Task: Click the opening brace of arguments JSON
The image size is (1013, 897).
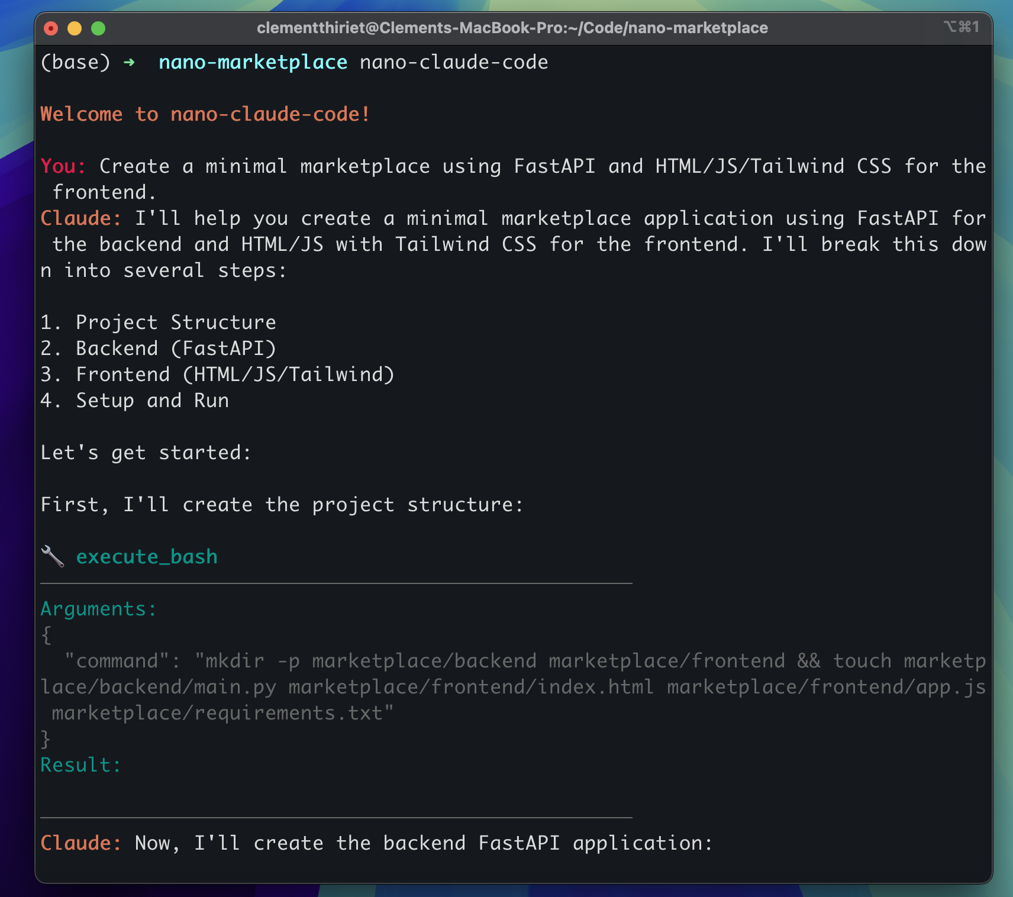Action: [46, 635]
